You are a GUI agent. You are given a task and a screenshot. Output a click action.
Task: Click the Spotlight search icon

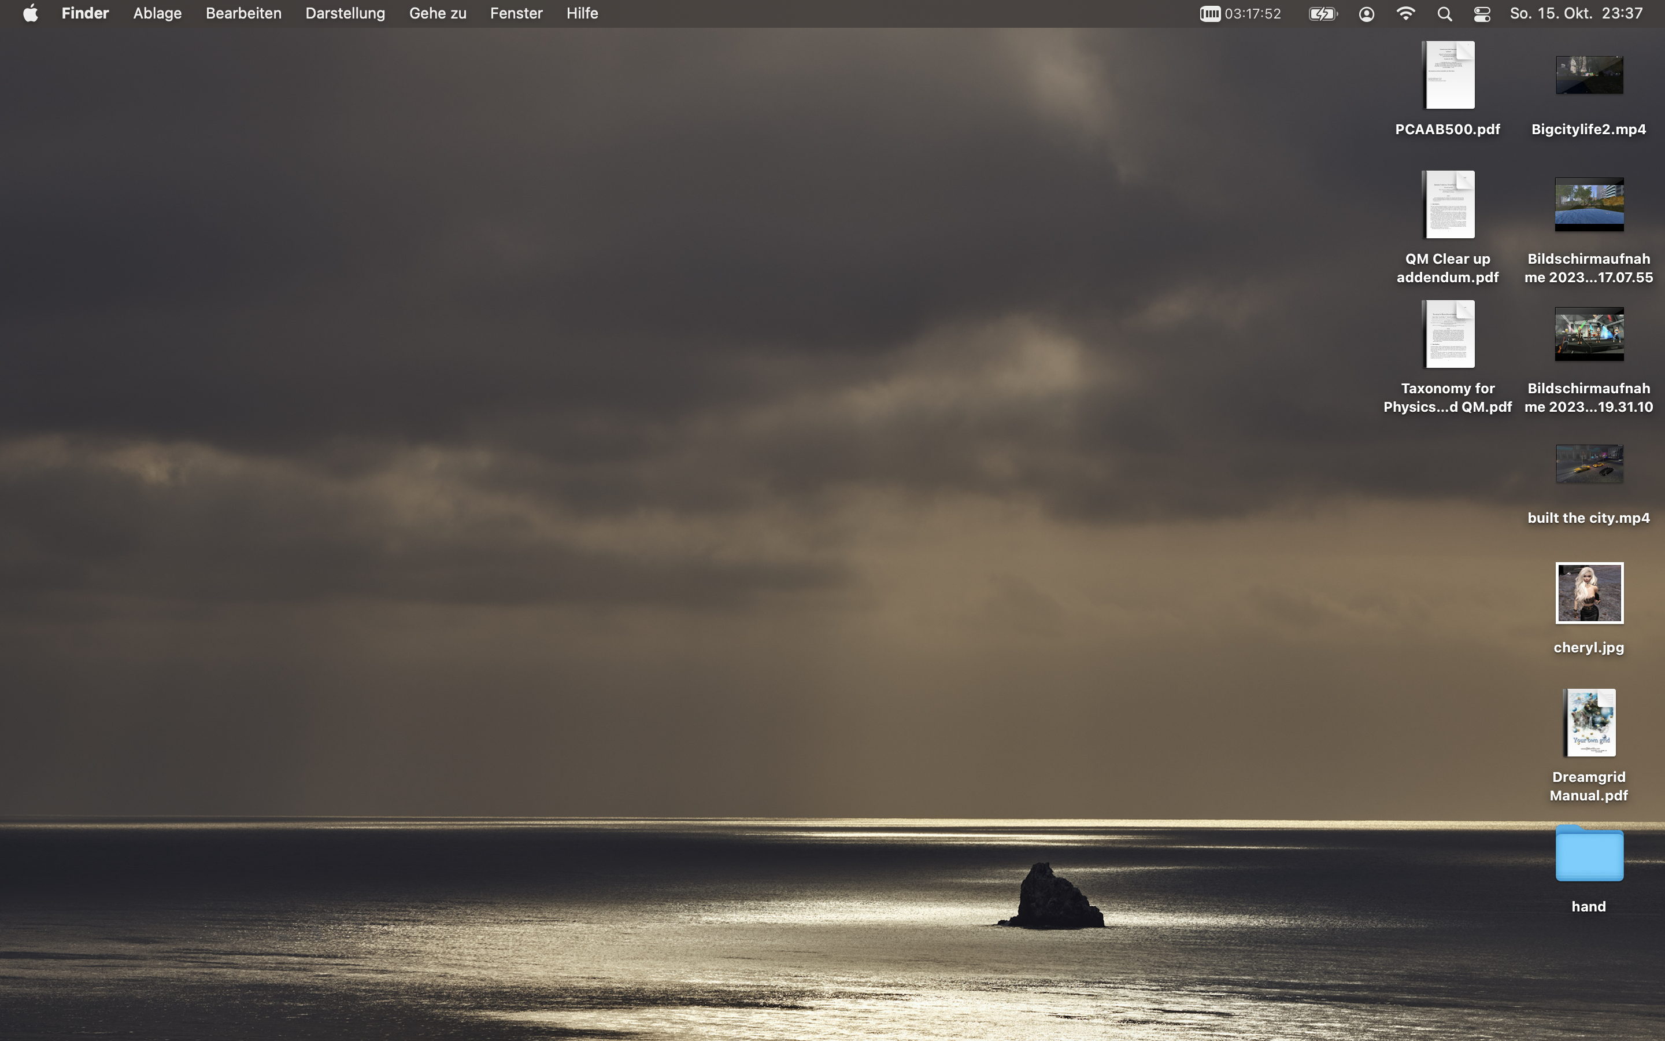[x=1444, y=14]
